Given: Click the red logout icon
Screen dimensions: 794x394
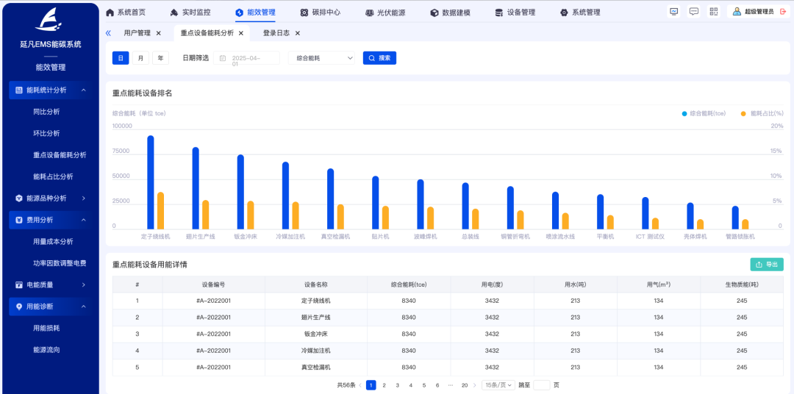Looking at the screenshot, I should click(782, 12).
